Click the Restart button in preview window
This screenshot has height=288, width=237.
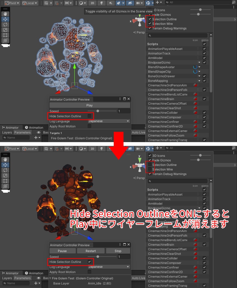pos(91,251)
